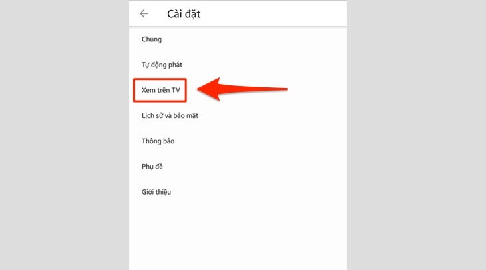Viewport: 486px width, 270px height.
Task: Click the large red arrow graphic
Action: tap(242, 89)
